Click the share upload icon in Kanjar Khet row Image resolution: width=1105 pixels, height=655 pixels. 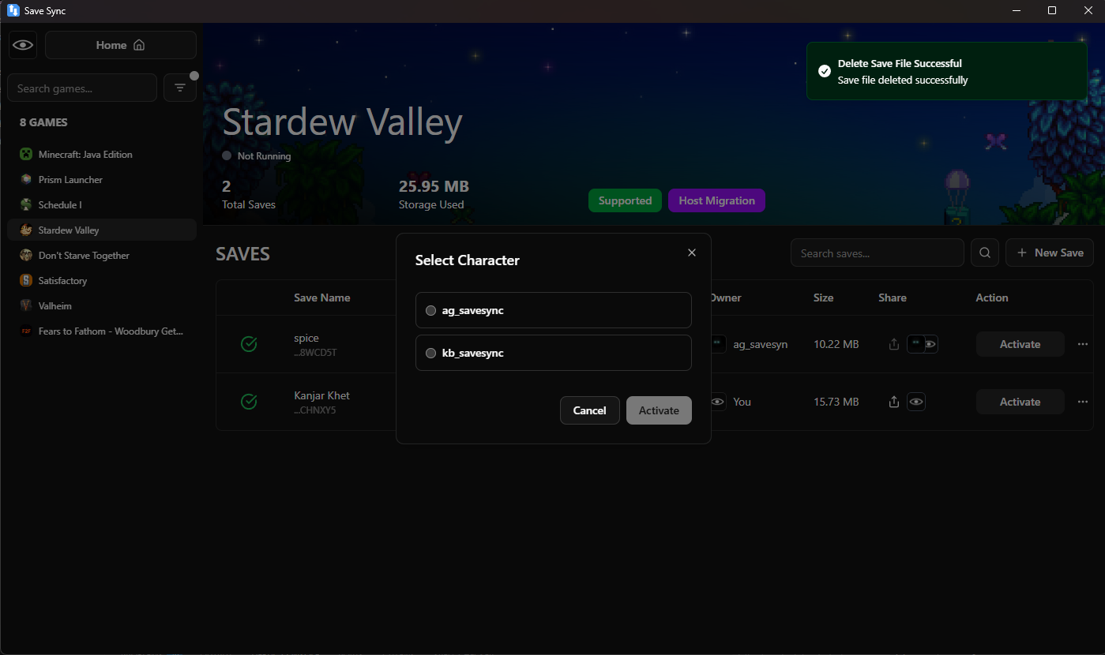pos(894,402)
